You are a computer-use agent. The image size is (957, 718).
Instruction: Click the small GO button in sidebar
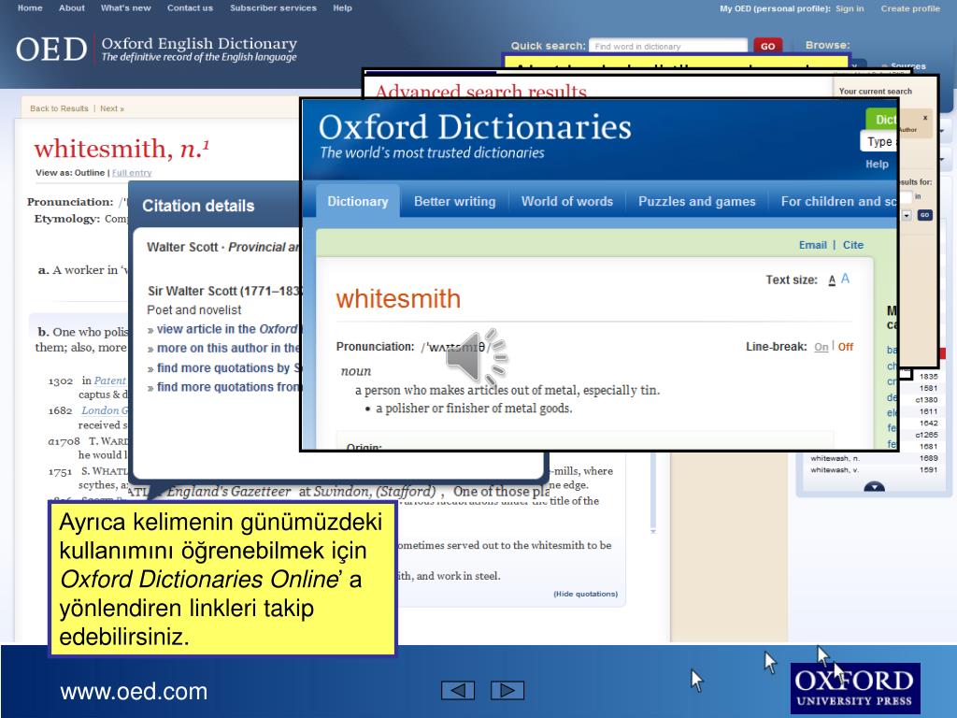(x=924, y=216)
